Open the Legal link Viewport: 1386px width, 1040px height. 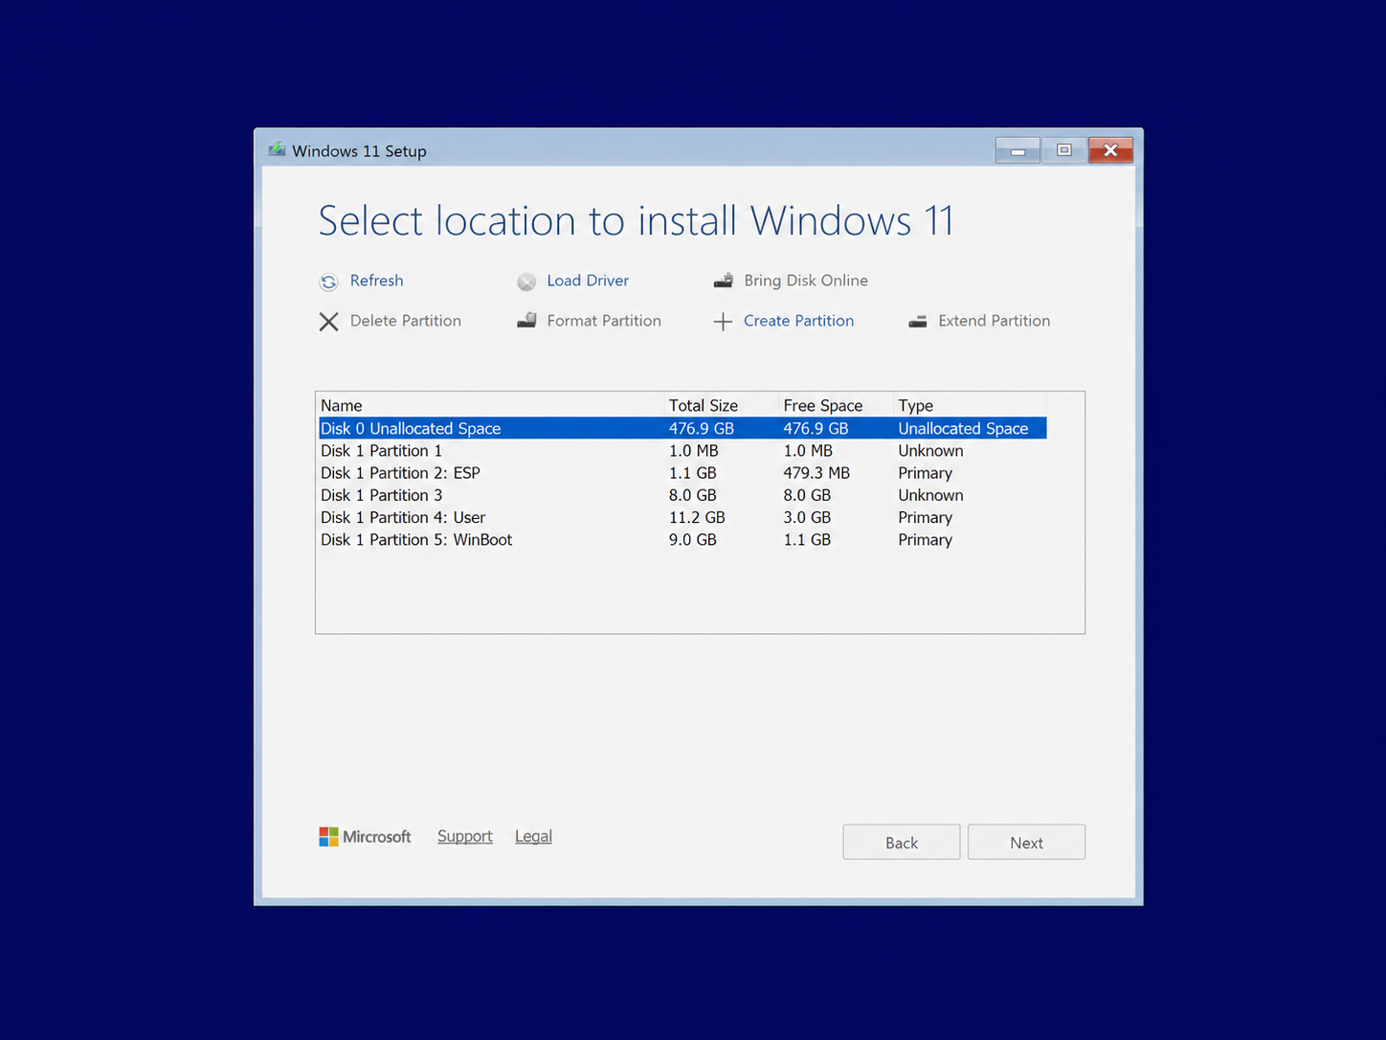point(533,836)
